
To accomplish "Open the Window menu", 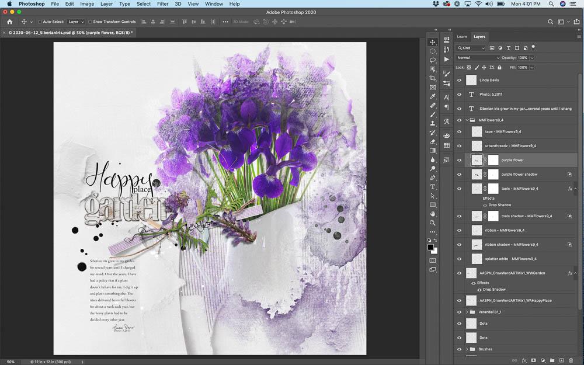I will coord(214,4).
